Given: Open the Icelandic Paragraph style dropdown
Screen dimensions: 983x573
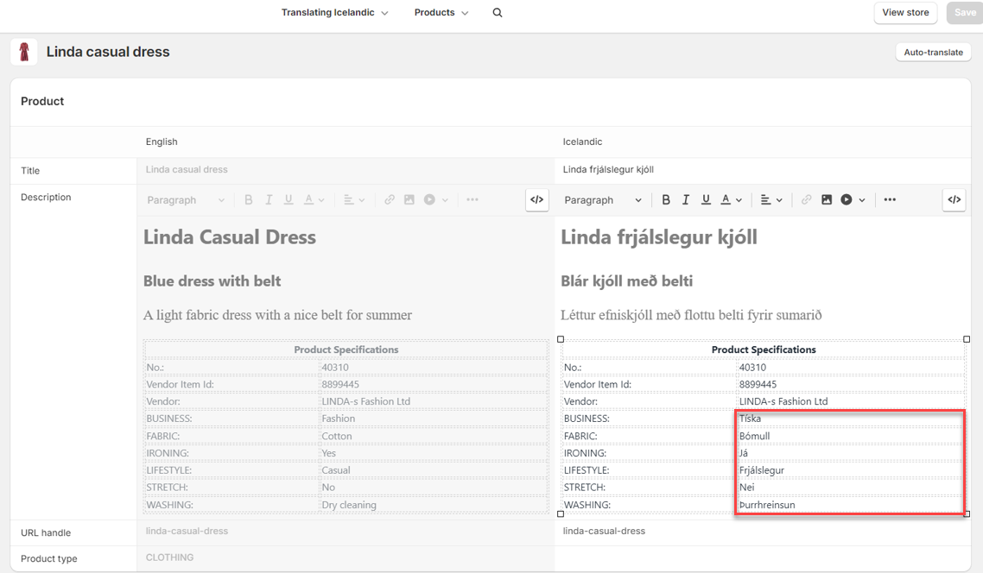Looking at the screenshot, I should point(603,200).
